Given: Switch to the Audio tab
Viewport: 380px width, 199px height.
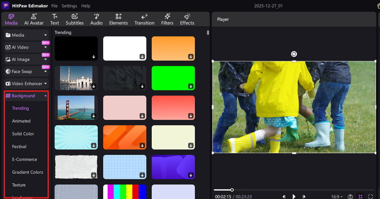Looking at the screenshot, I should 97,20.
